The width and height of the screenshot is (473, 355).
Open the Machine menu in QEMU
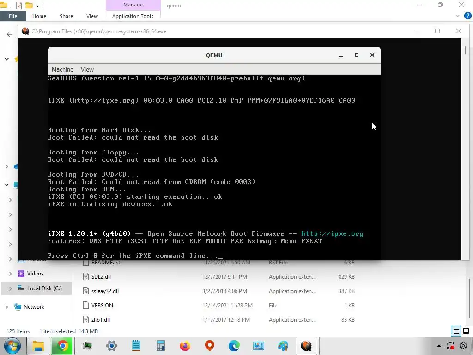click(62, 69)
